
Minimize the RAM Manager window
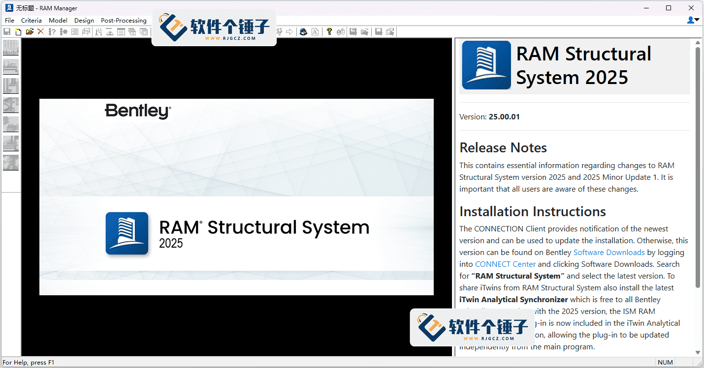point(646,8)
